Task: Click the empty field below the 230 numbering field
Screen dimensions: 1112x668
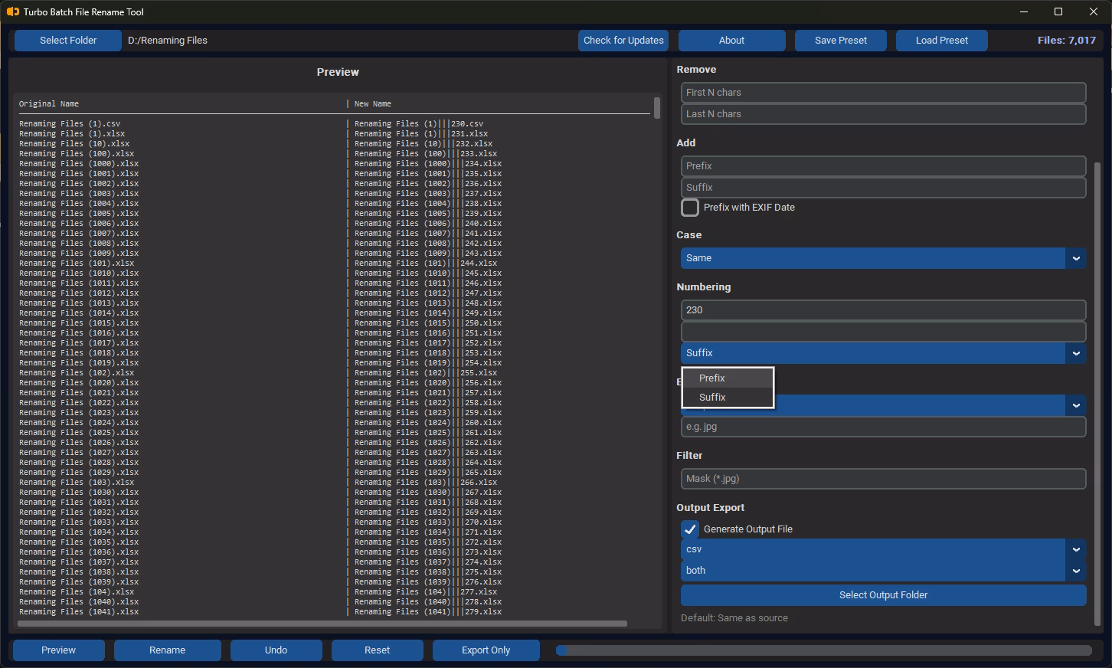Action: tap(883, 332)
